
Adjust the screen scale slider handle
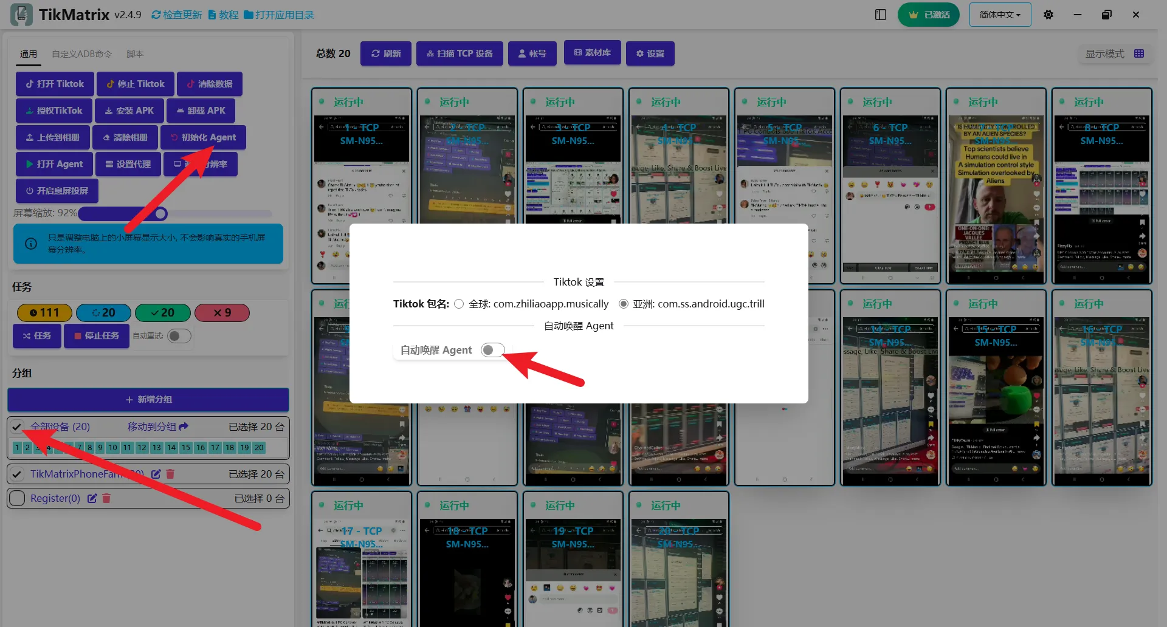tap(160, 213)
